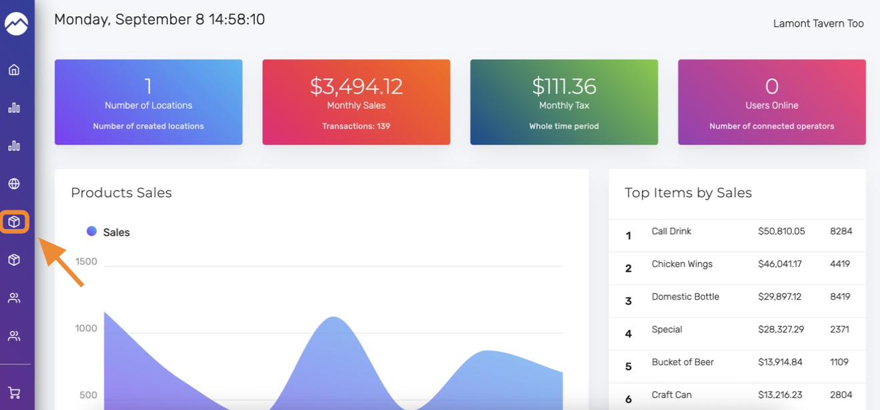Click the 2371 quantity value
This screenshot has height=410, width=880.
click(x=840, y=329)
